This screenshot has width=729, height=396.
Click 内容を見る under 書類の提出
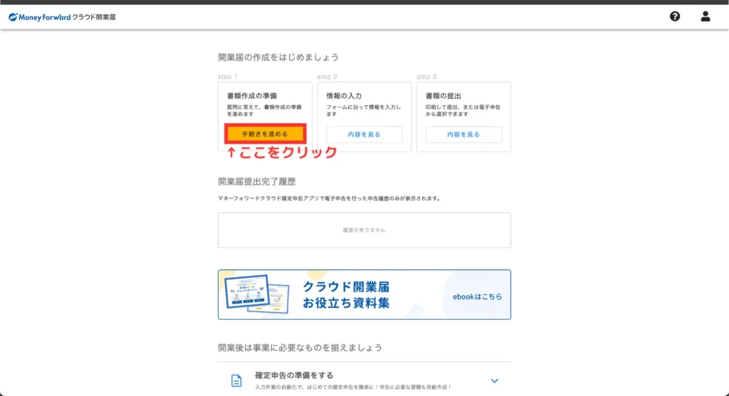[463, 134]
